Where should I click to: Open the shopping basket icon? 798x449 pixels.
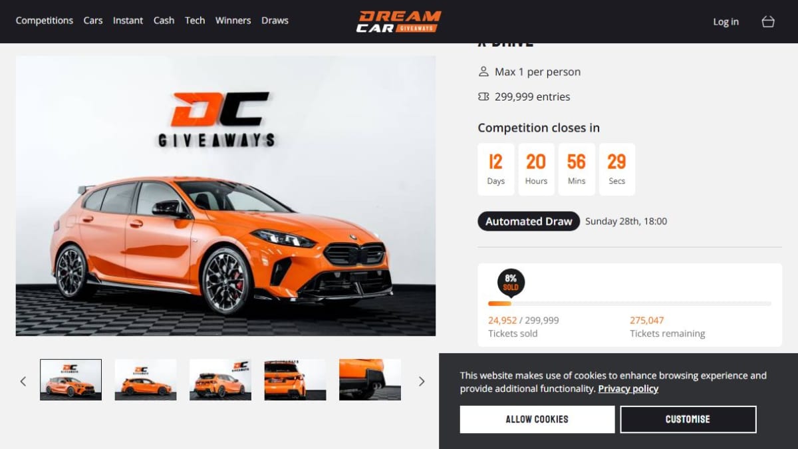pos(768,21)
